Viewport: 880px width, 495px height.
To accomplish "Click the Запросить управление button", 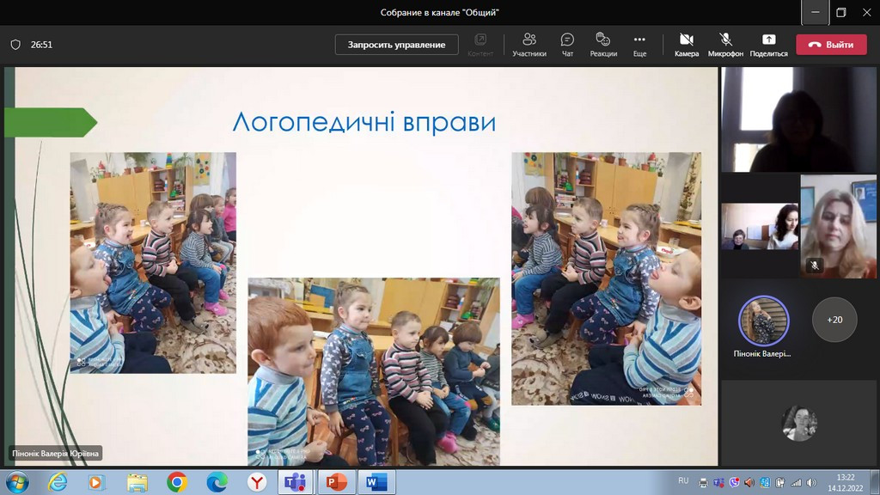I will tap(396, 45).
